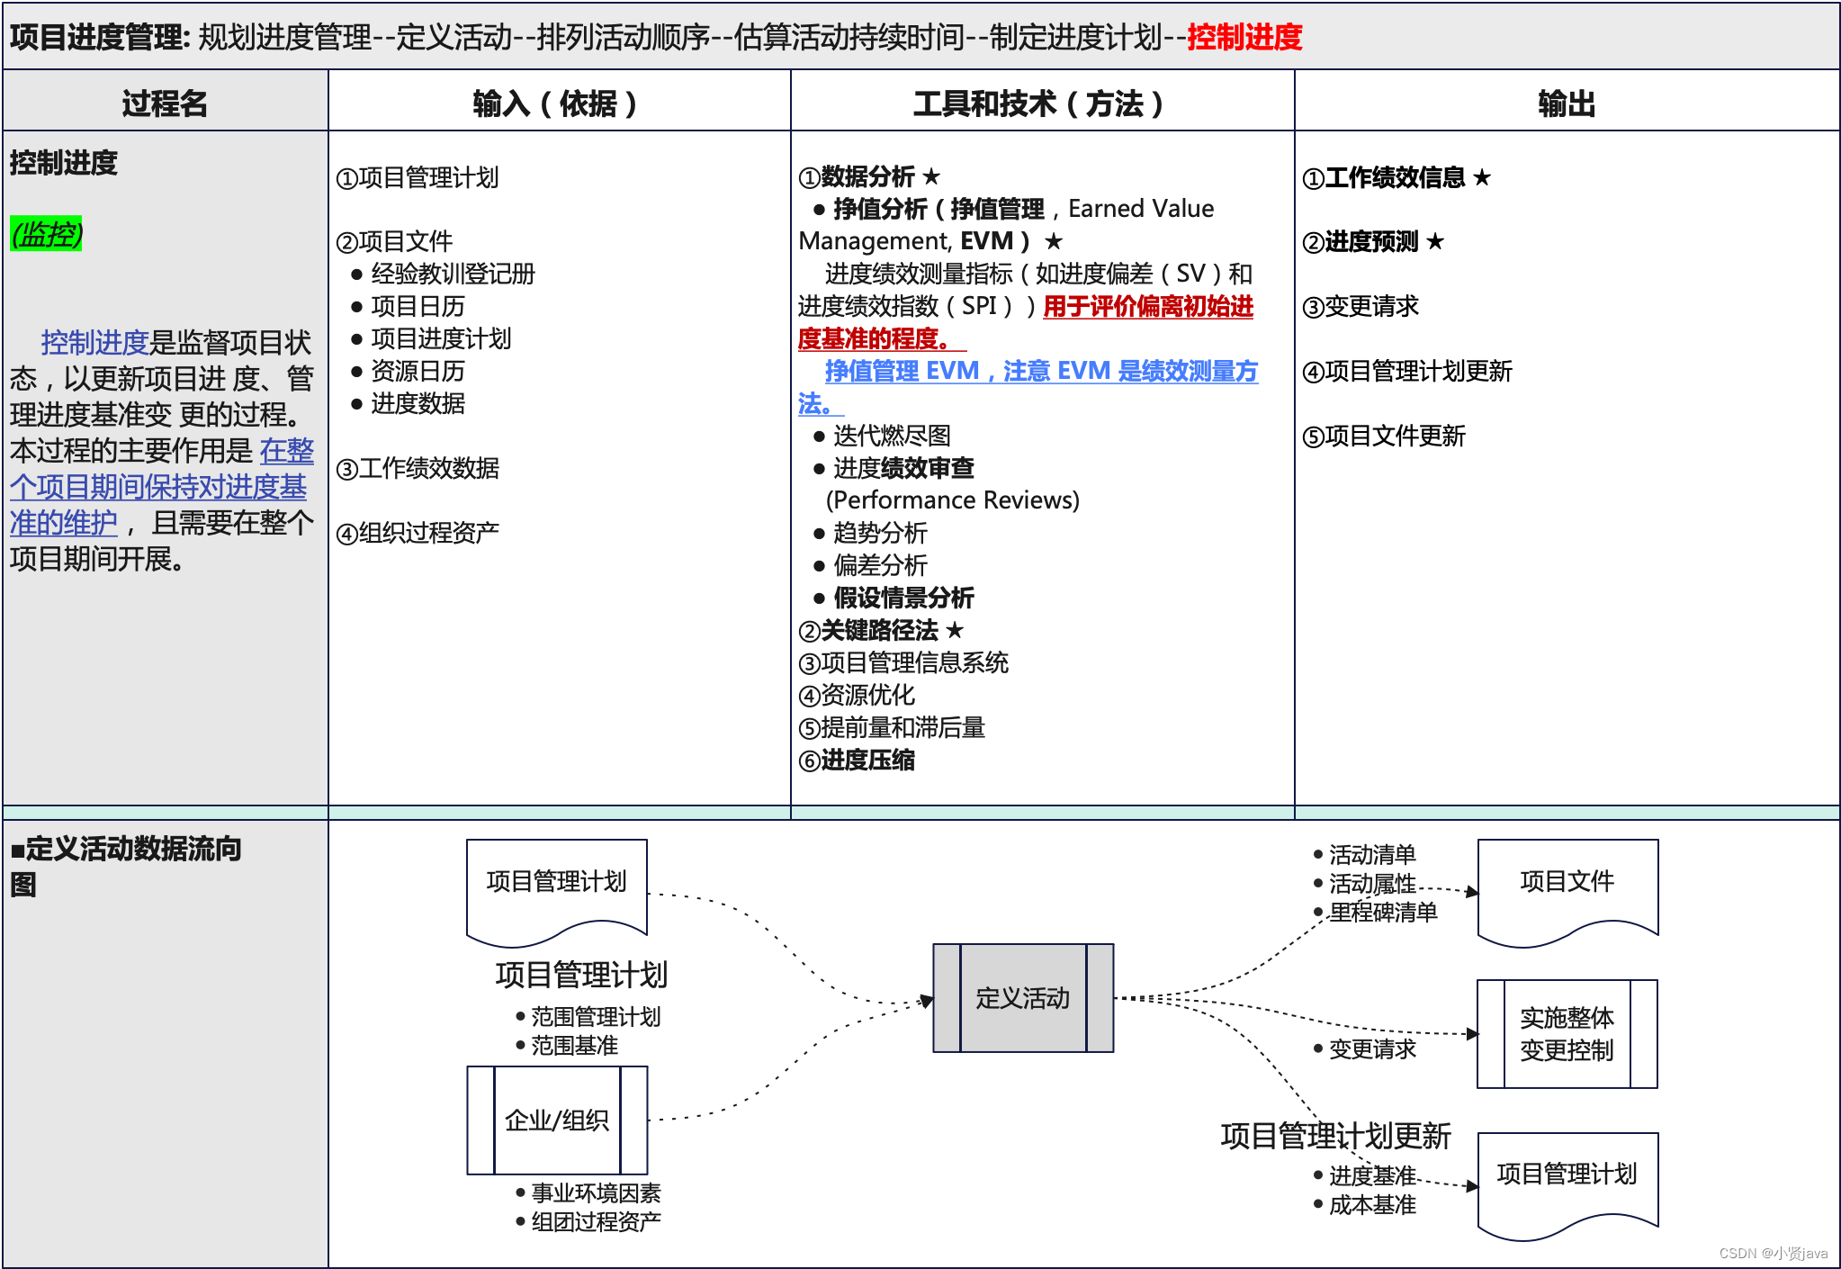Viewport: 1841px width, 1269px height.
Task: Click the 项目管理计划更新 diagram label
Action: click(x=1336, y=1136)
